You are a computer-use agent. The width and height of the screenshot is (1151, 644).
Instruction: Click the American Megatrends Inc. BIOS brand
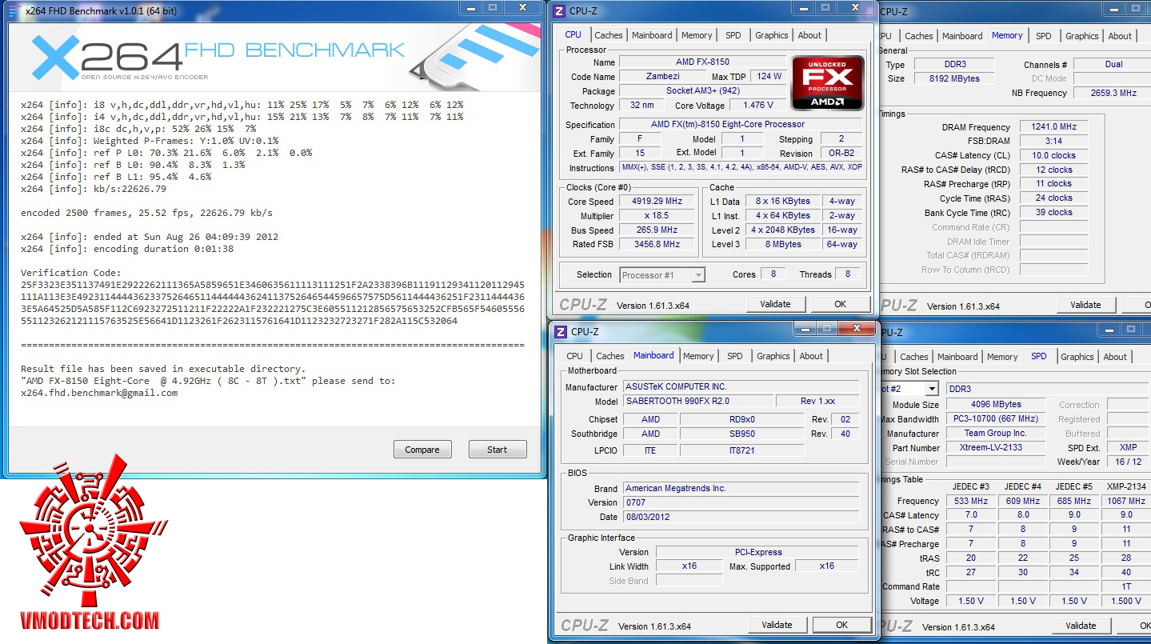tap(741, 489)
